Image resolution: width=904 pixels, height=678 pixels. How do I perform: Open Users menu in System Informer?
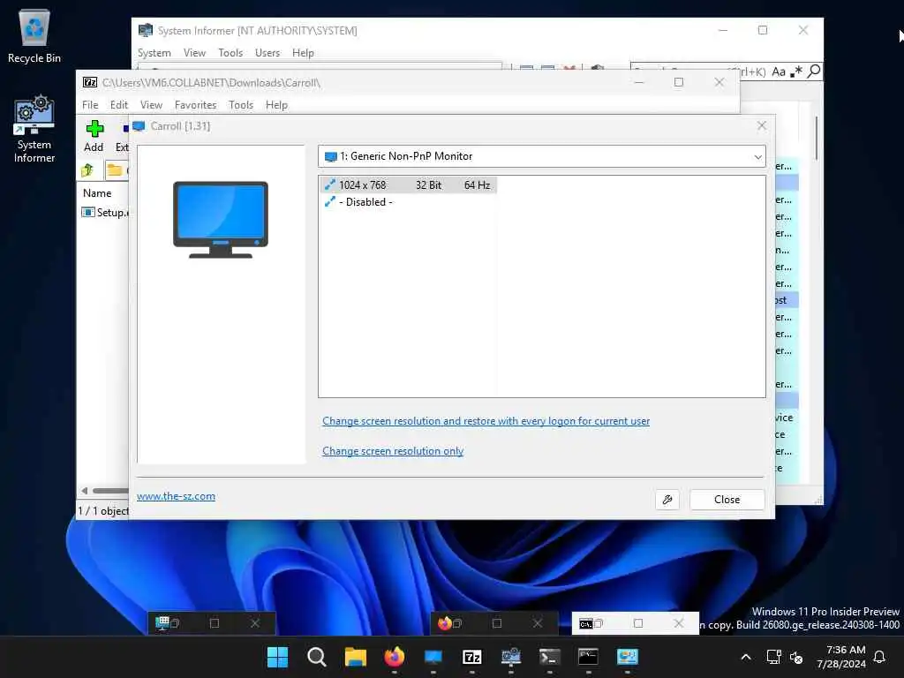tap(267, 53)
